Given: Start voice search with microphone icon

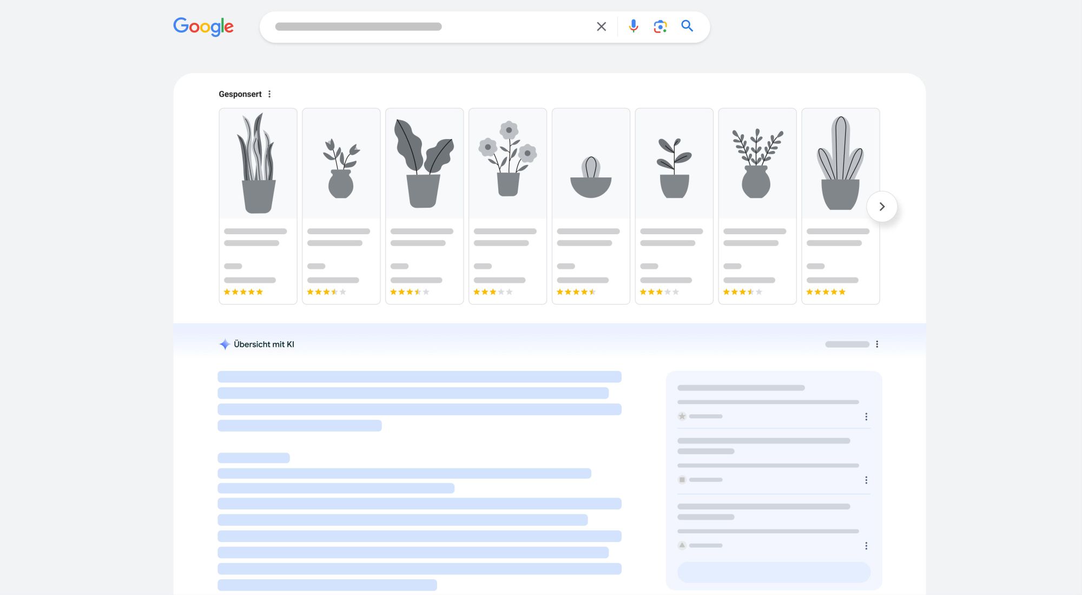Looking at the screenshot, I should (634, 26).
